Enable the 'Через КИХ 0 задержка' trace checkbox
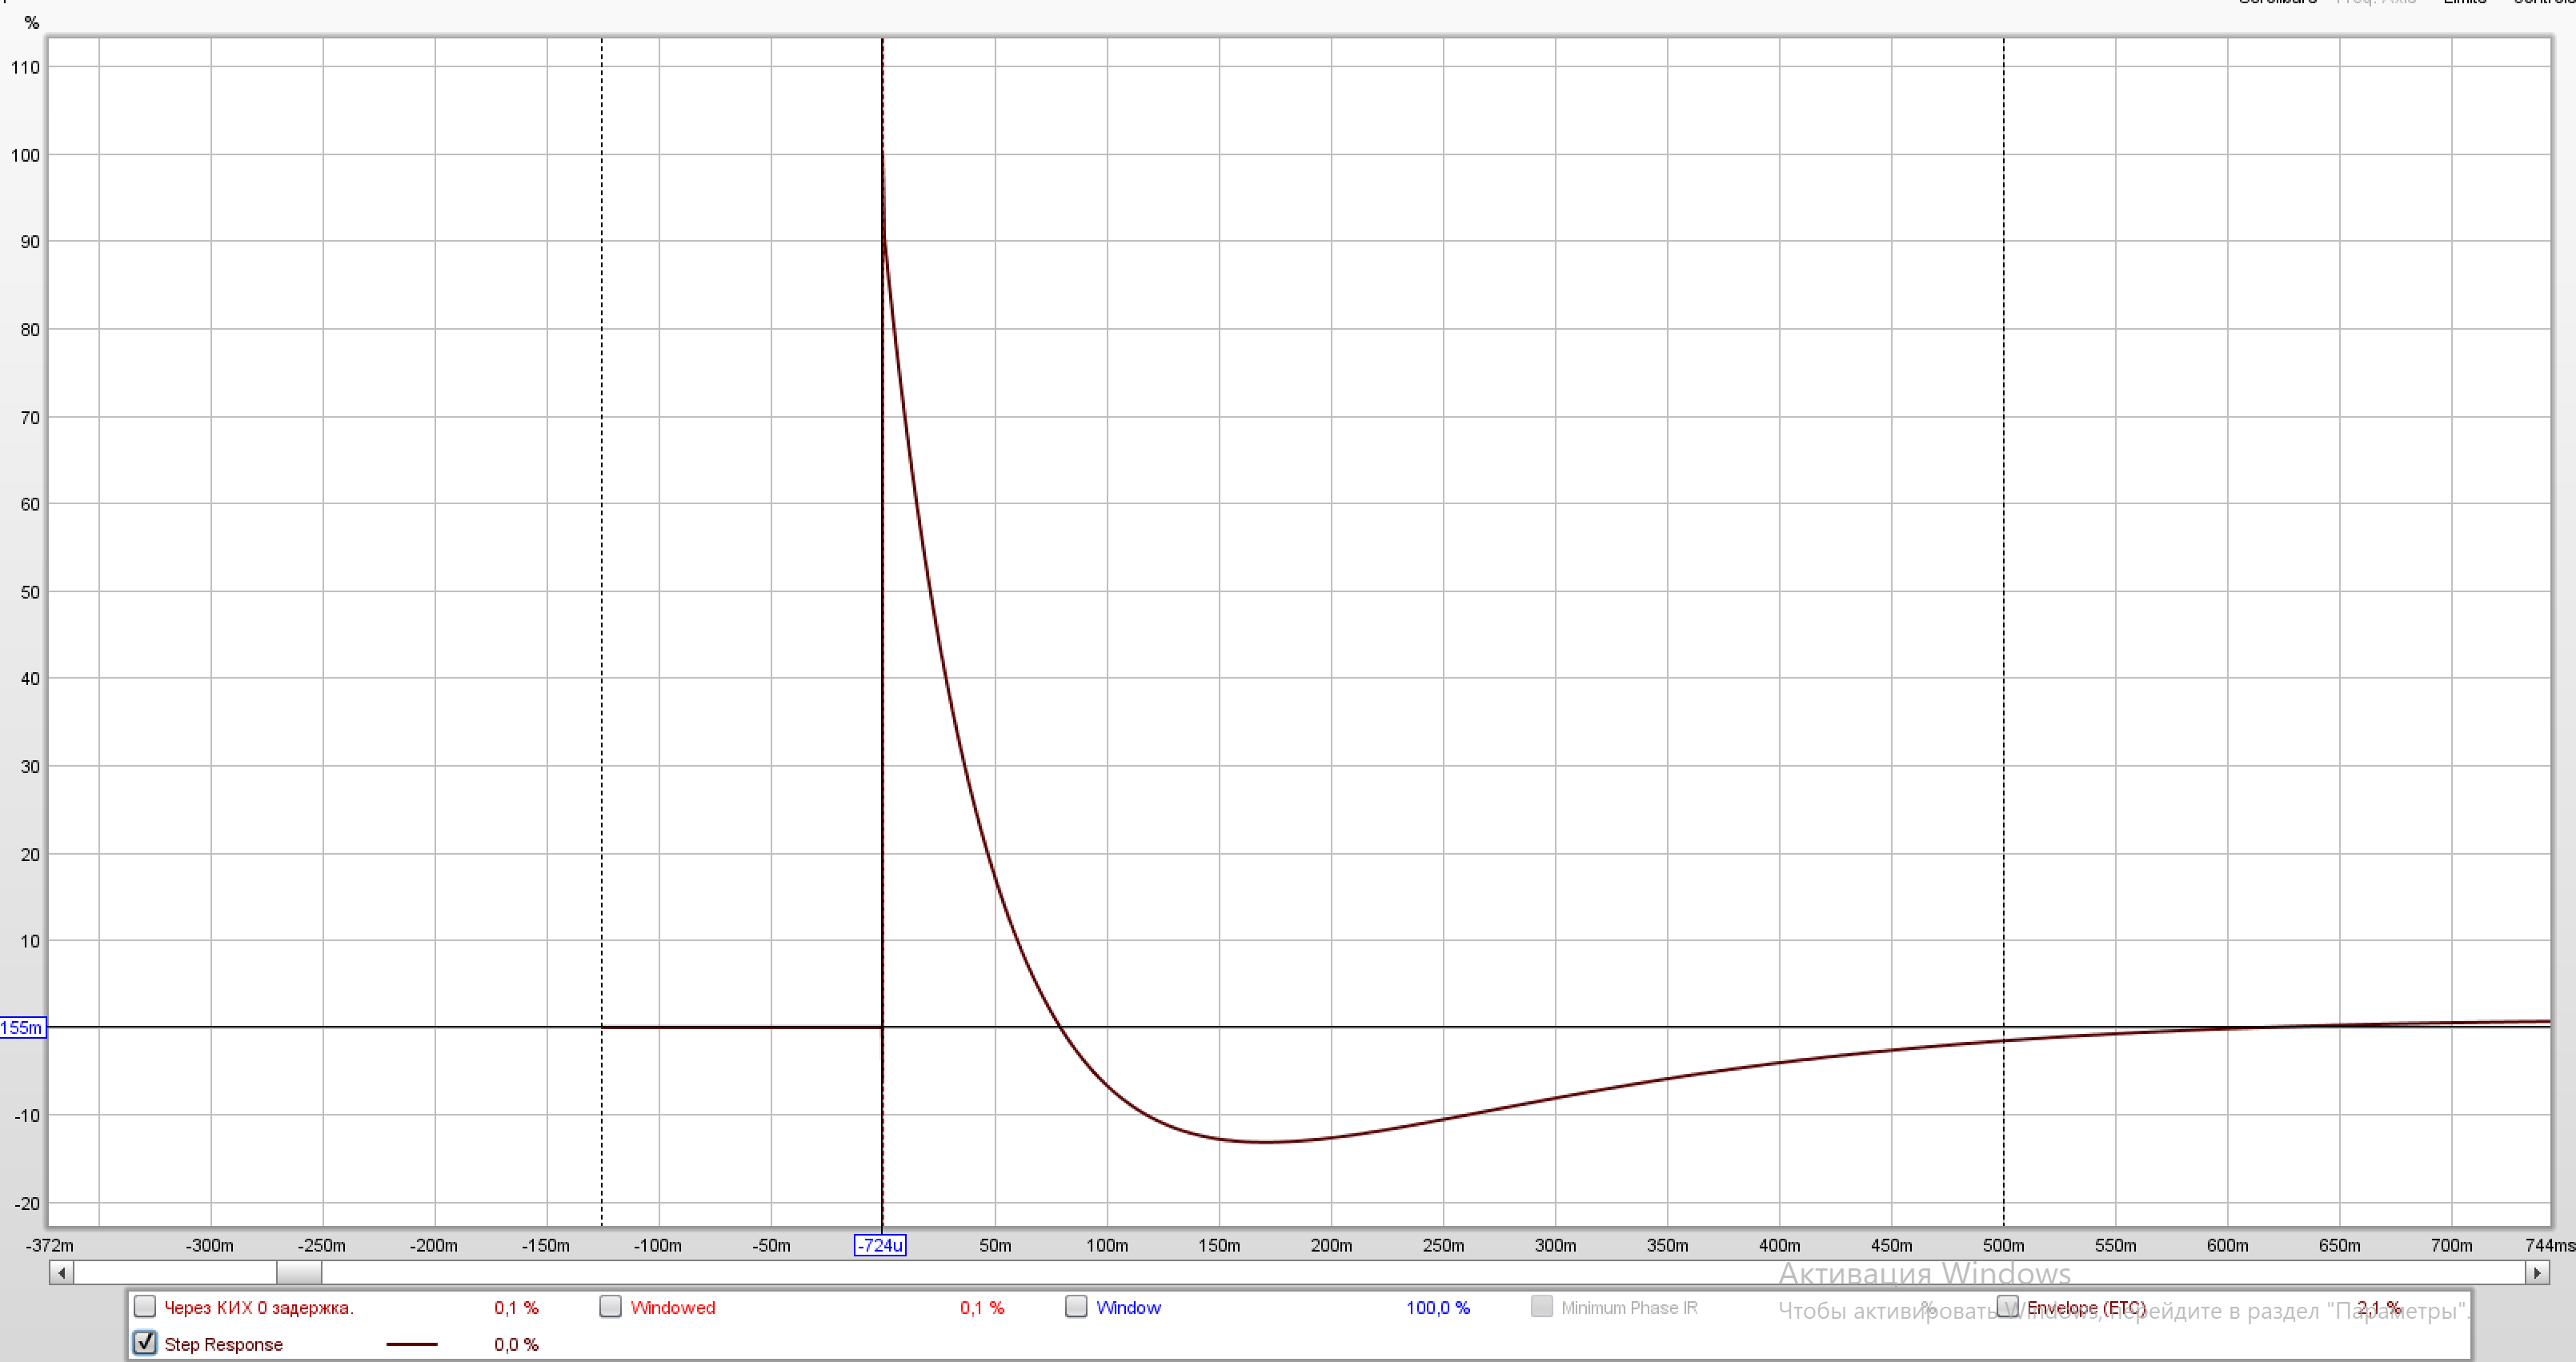Image resolution: width=2576 pixels, height=1362 pixels. coord(145,1306)
